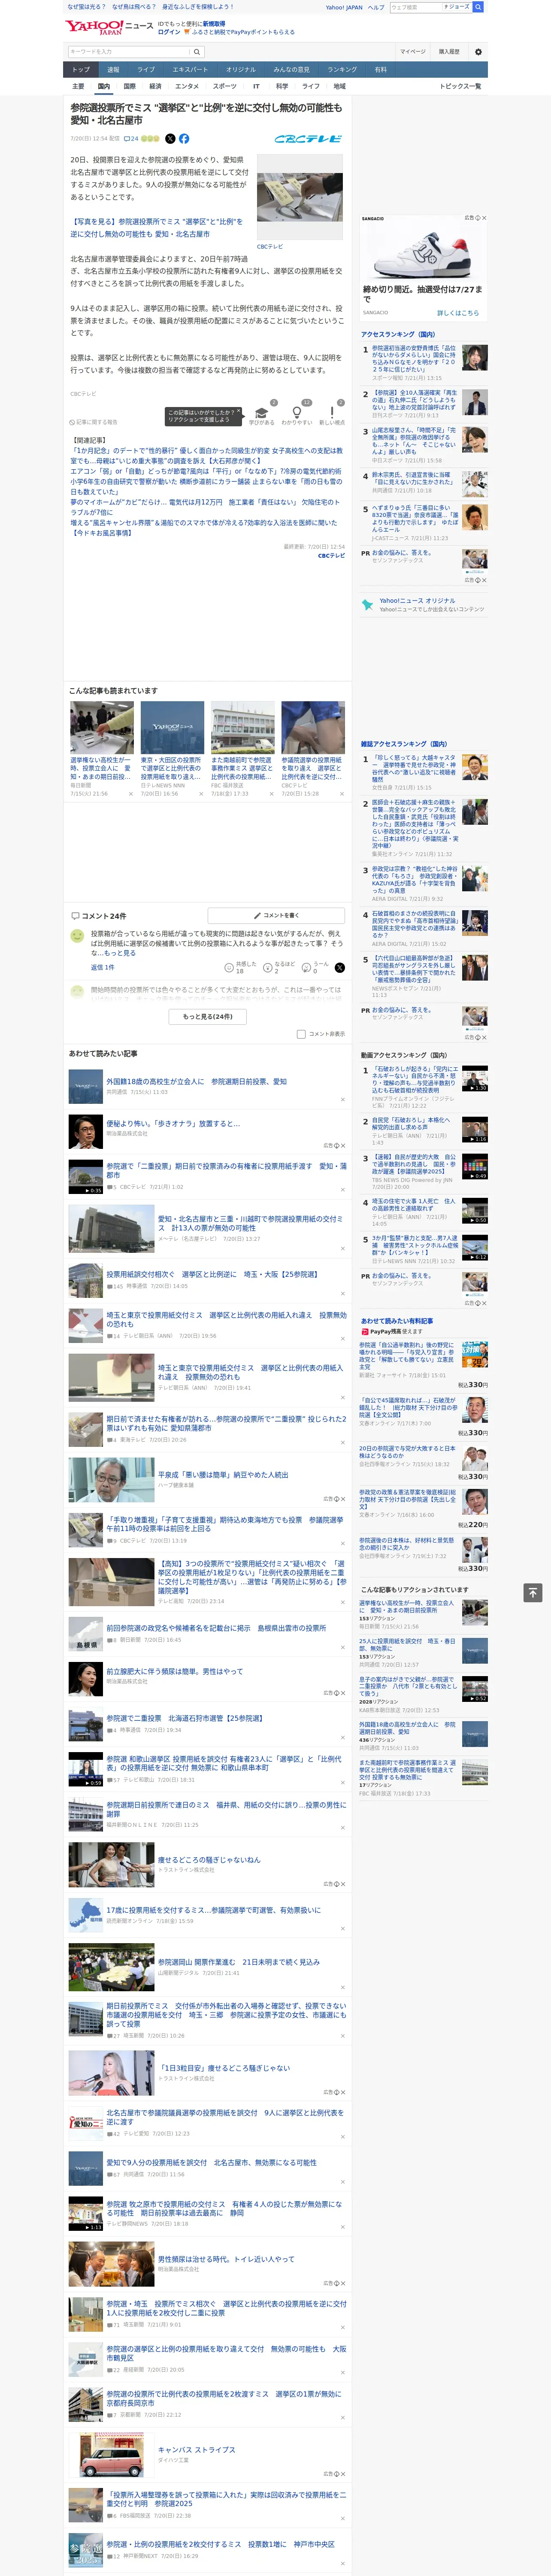Image resolution: width=551 pixels, height=2576 pixels.
Task: Open the settings gear icon
Action: 478,51
